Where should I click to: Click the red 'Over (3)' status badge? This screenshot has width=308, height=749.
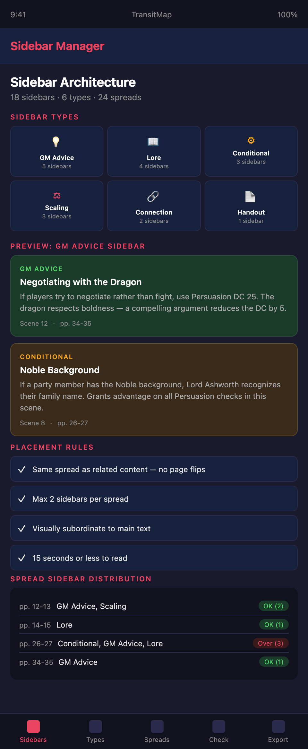click(x=270, y=643)
